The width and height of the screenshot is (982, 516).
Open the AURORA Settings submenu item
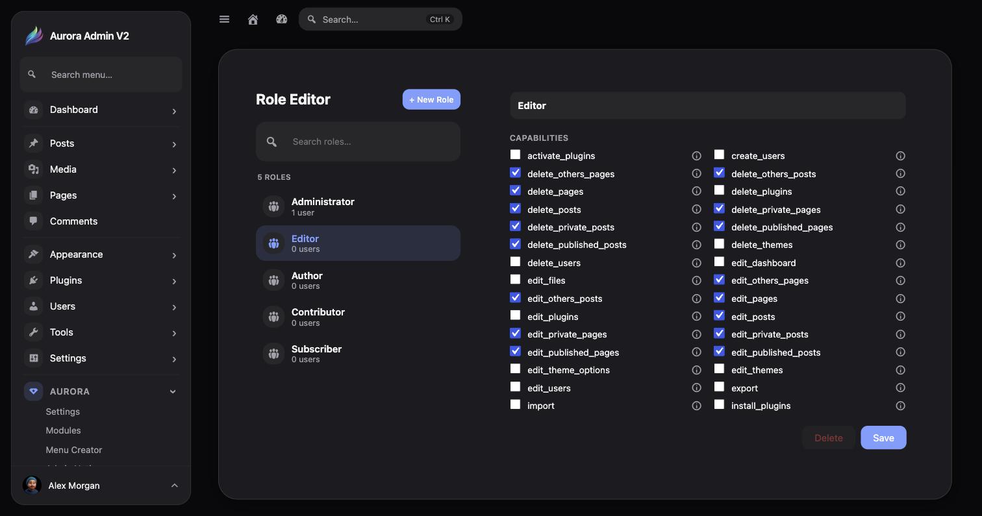[63, 412]
